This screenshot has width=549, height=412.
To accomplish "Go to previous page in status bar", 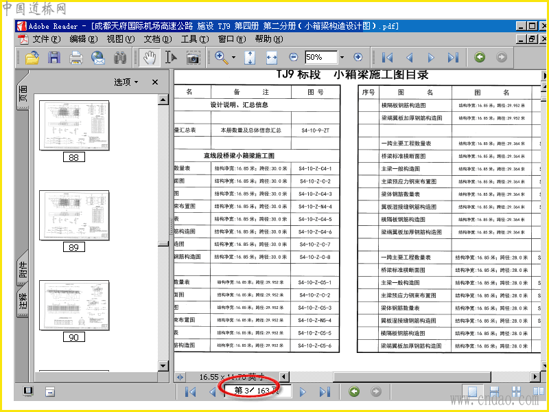I will (x=212, y=391).
